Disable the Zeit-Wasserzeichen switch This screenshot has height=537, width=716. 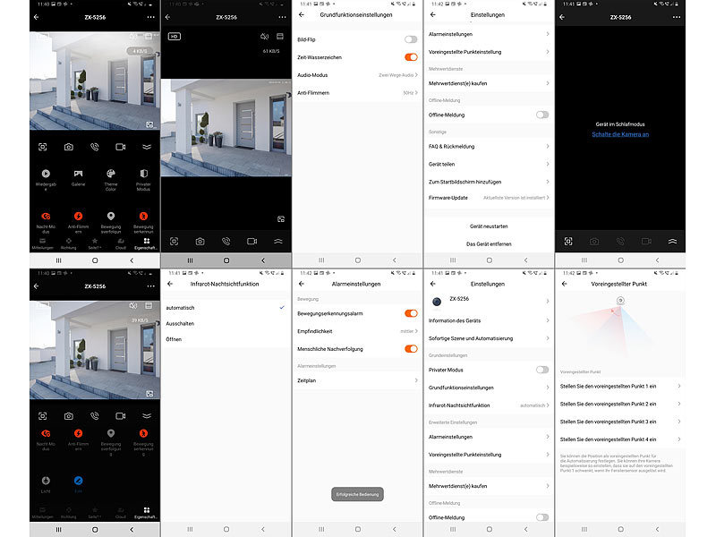(411, 57)
